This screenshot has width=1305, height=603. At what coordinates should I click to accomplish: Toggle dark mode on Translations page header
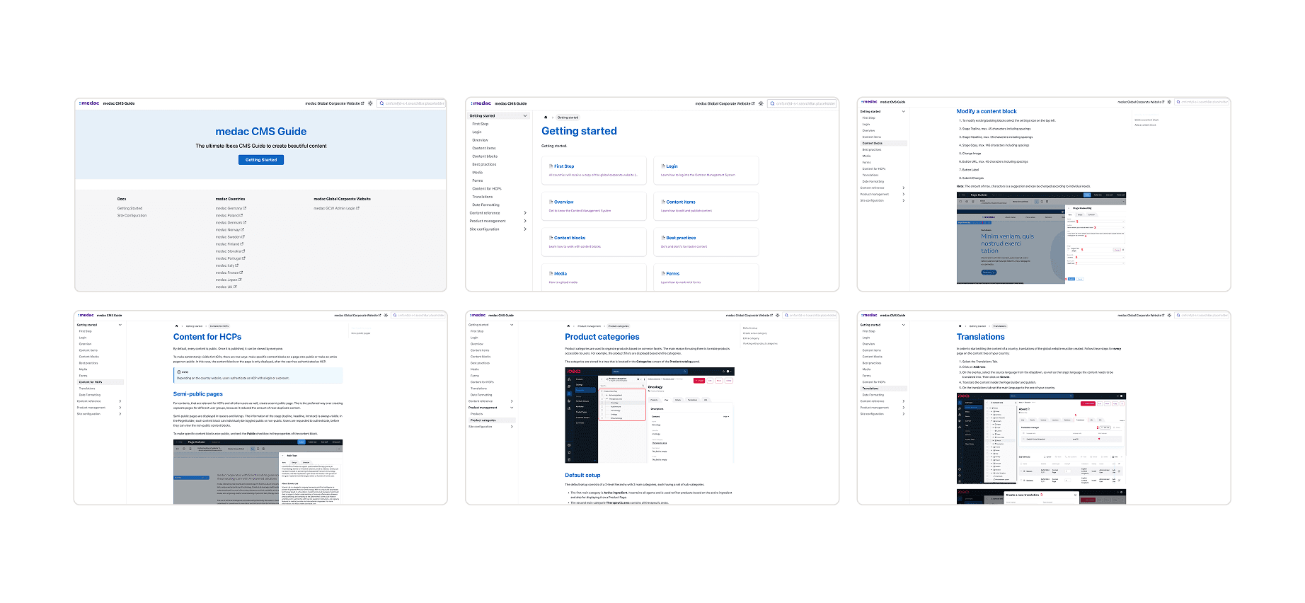click(1169, 315)
